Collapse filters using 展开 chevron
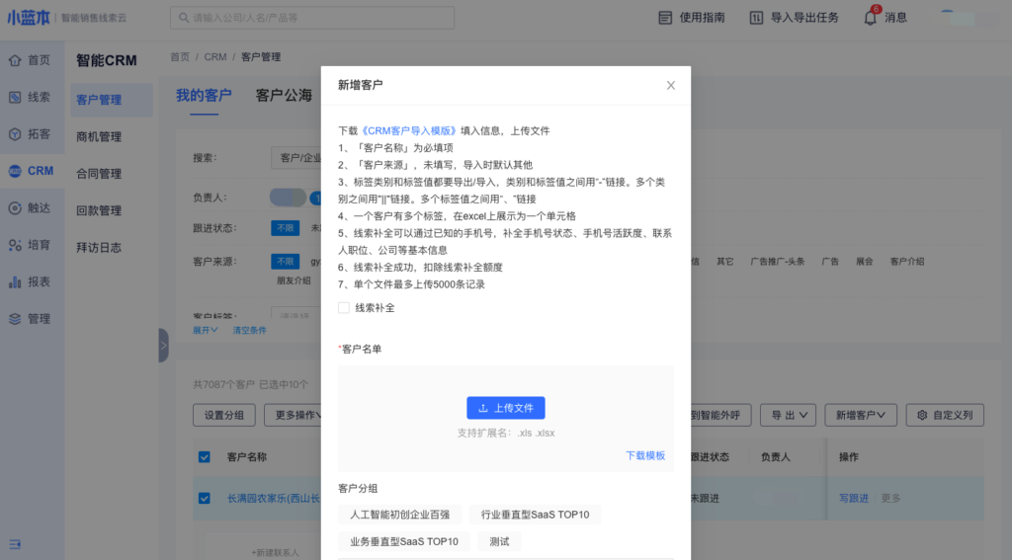The image size is (1012, 560). point(205,330)
